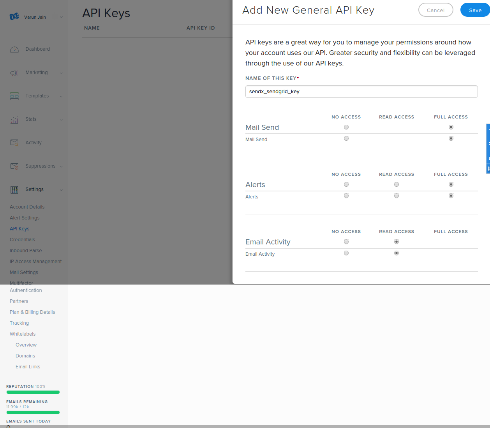Select No Access for Mail Send heading
490x428 pixels.
click(x=346, y=127)
